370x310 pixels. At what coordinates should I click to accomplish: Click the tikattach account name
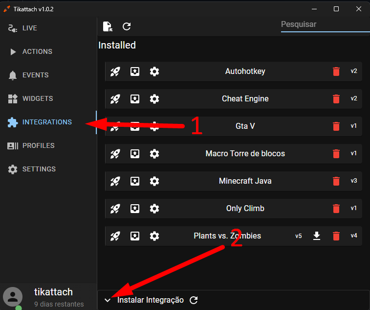click(53, 292)
